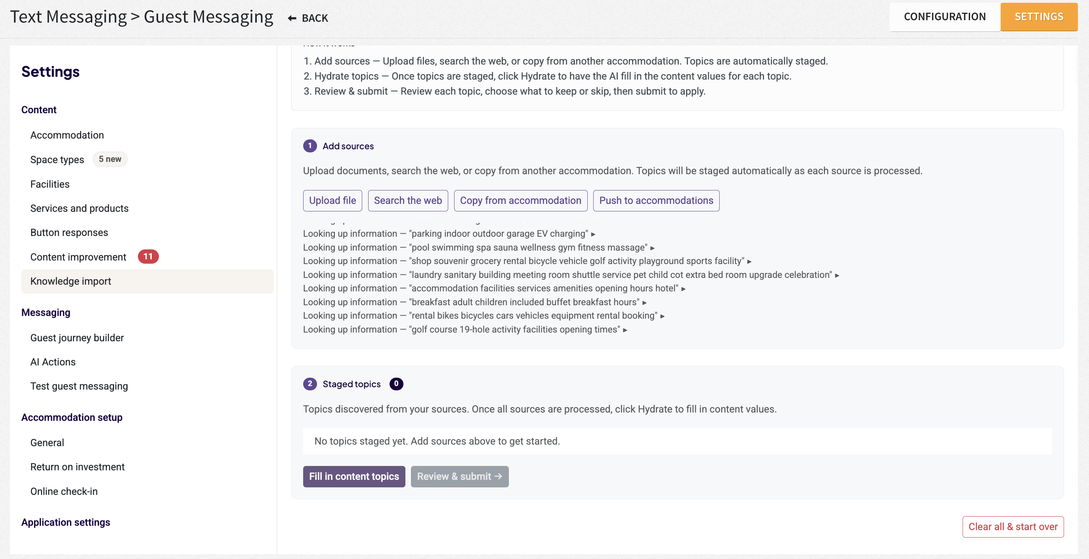
Task: Click Fill in content topics
Action: 354,477
